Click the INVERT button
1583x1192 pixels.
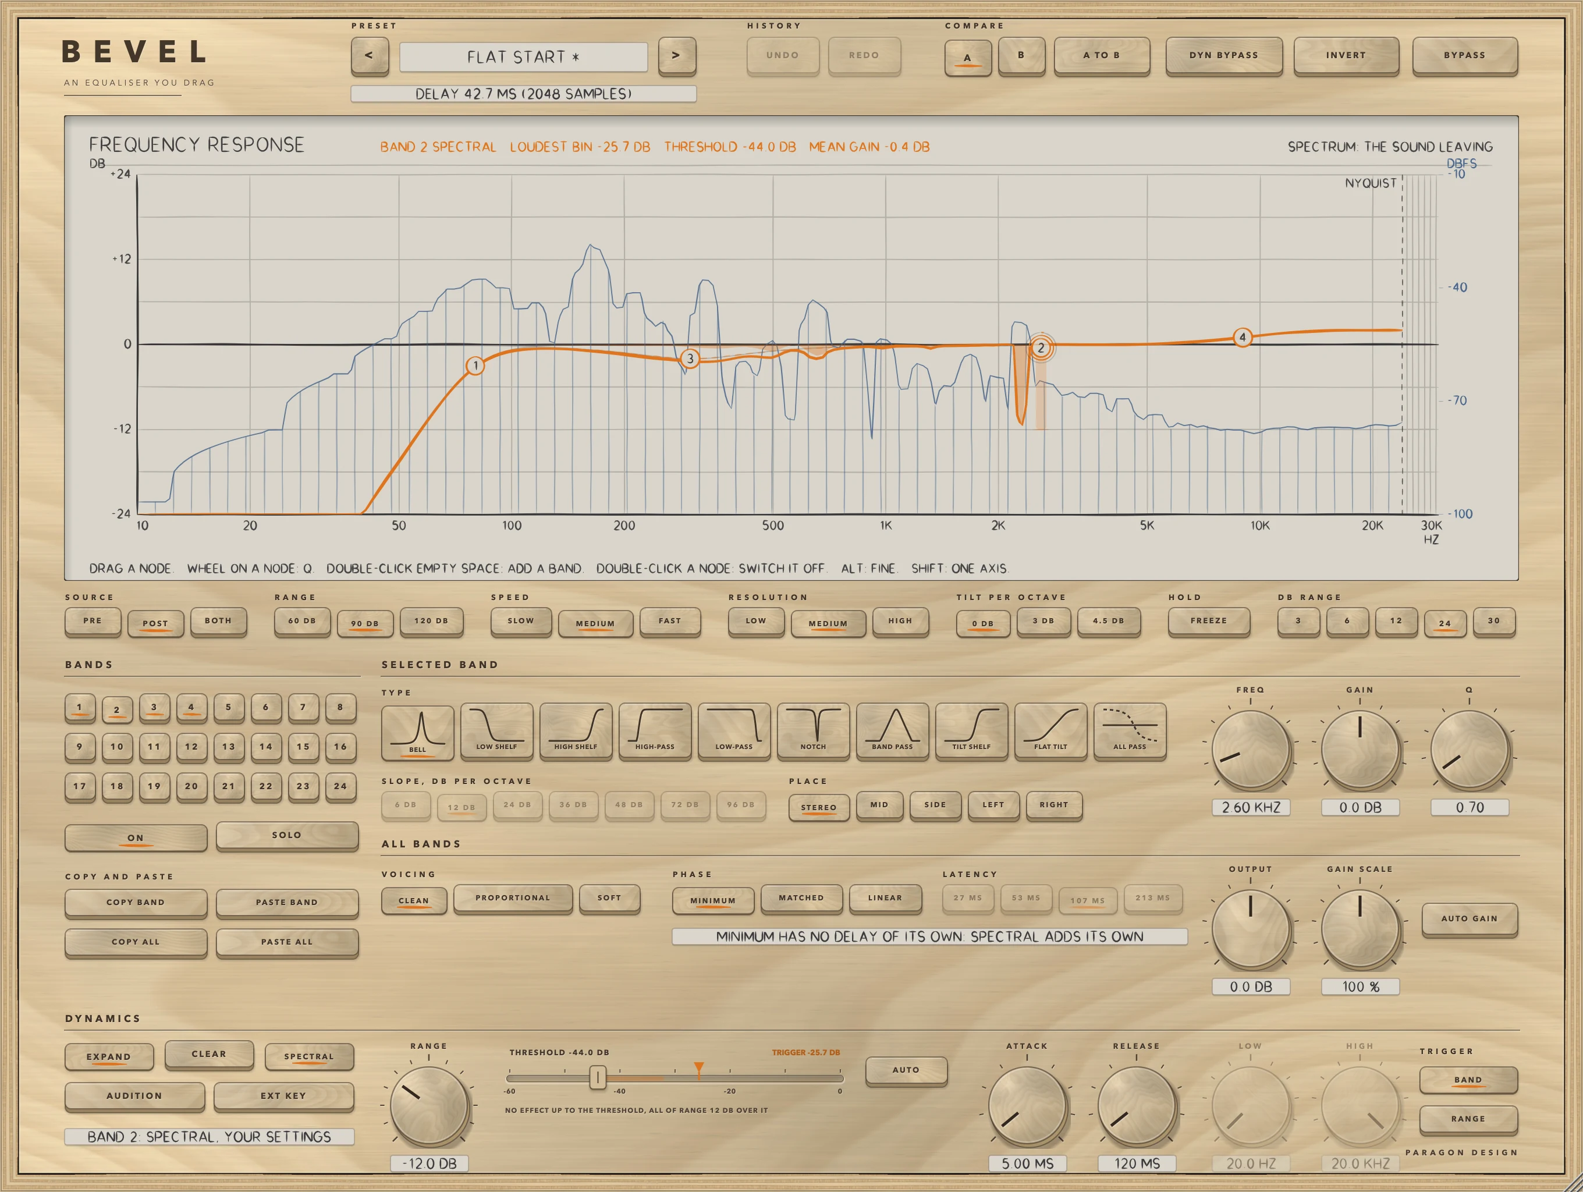pyautogui.click(x=1346, y=55)
